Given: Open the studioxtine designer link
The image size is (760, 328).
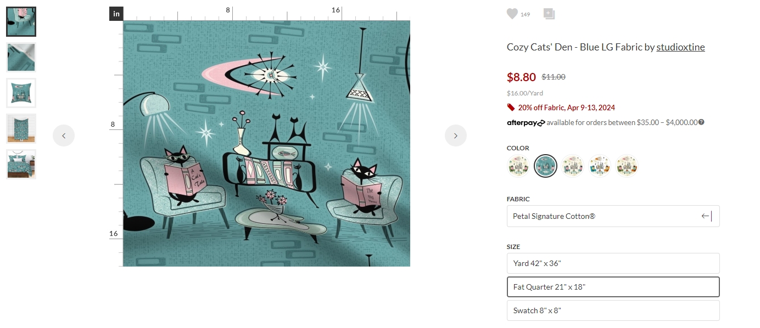Looking at the screenshot, I should (x=680, y=47).
